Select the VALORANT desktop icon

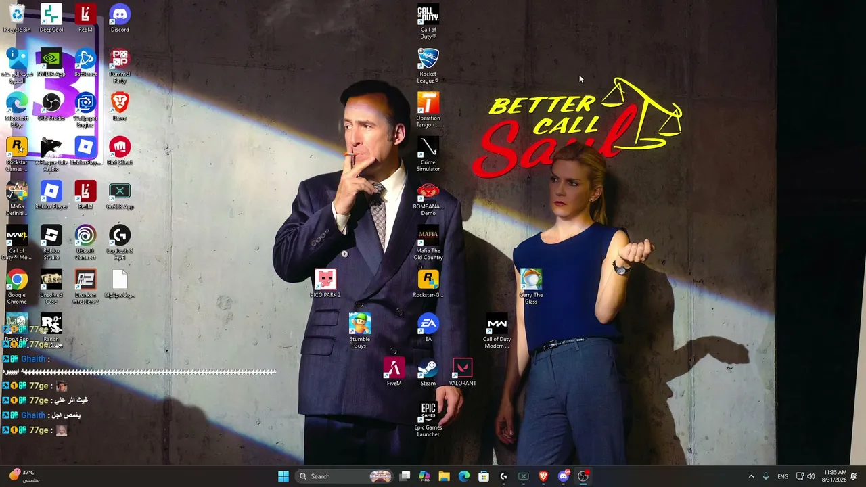pos(463,372)
